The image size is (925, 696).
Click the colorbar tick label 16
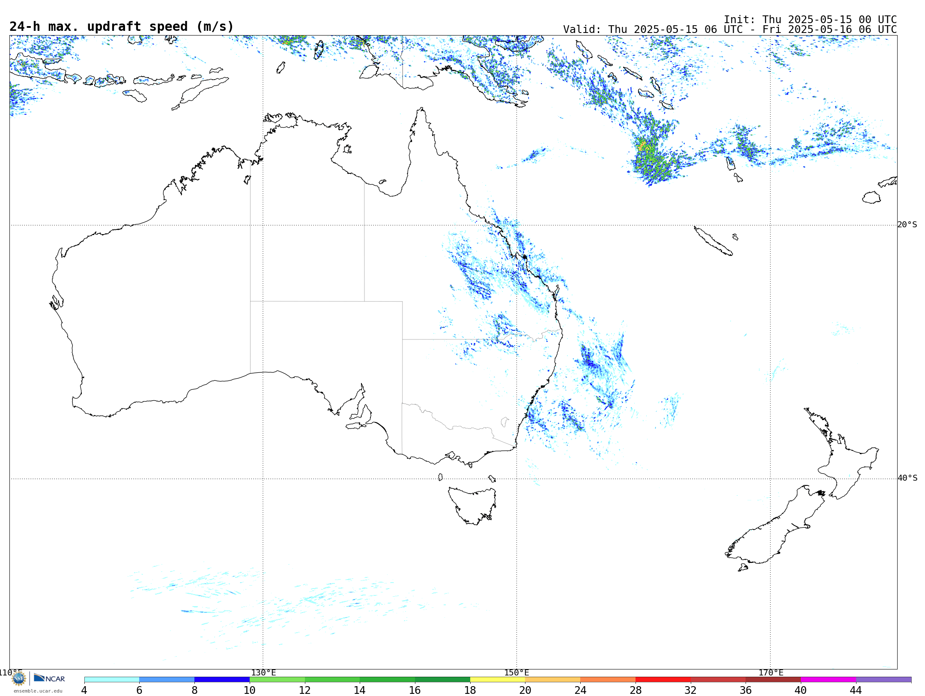pyautogui.click(x=415, y=690)
